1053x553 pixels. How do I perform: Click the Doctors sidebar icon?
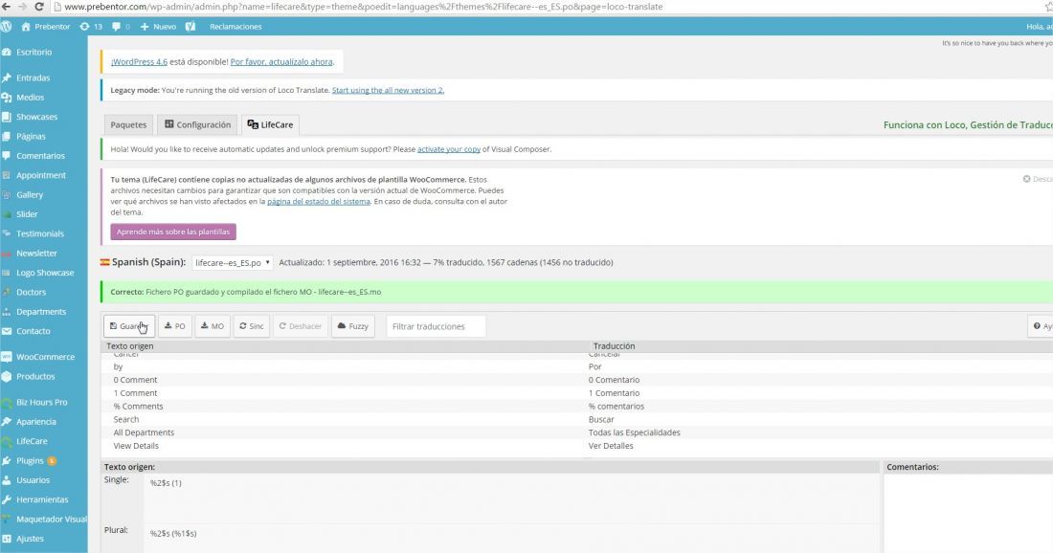(x=7, y=292)
